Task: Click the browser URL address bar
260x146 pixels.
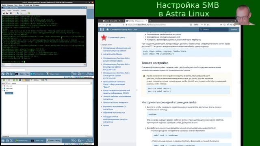Action: coord(156,25)
